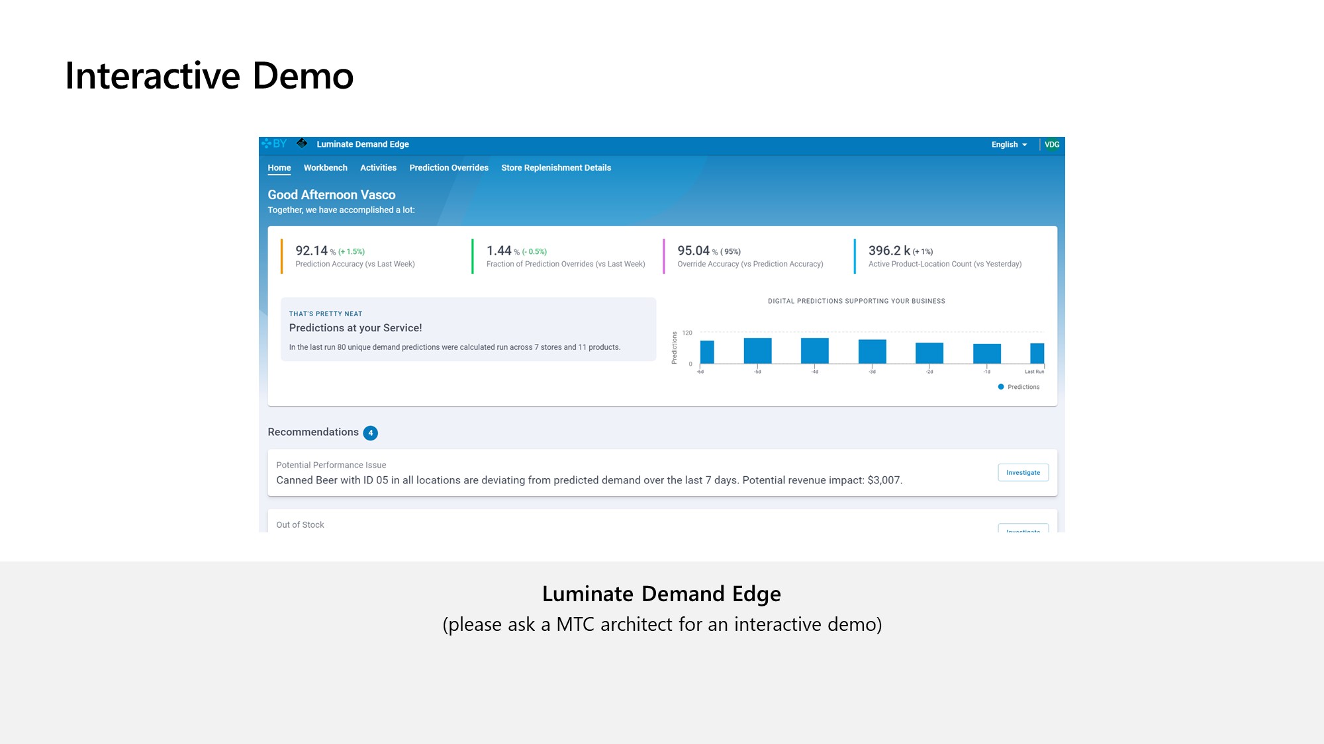Click the Last Run bar in chart
Viewport: 1324px width, 744px height.
[1037, 353]
